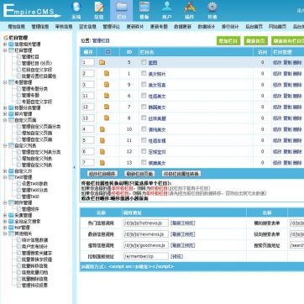Screen dimensions: 304x304
Task: Click the 刷新栏目页面 button below the table
Action: tap(139, 174)
